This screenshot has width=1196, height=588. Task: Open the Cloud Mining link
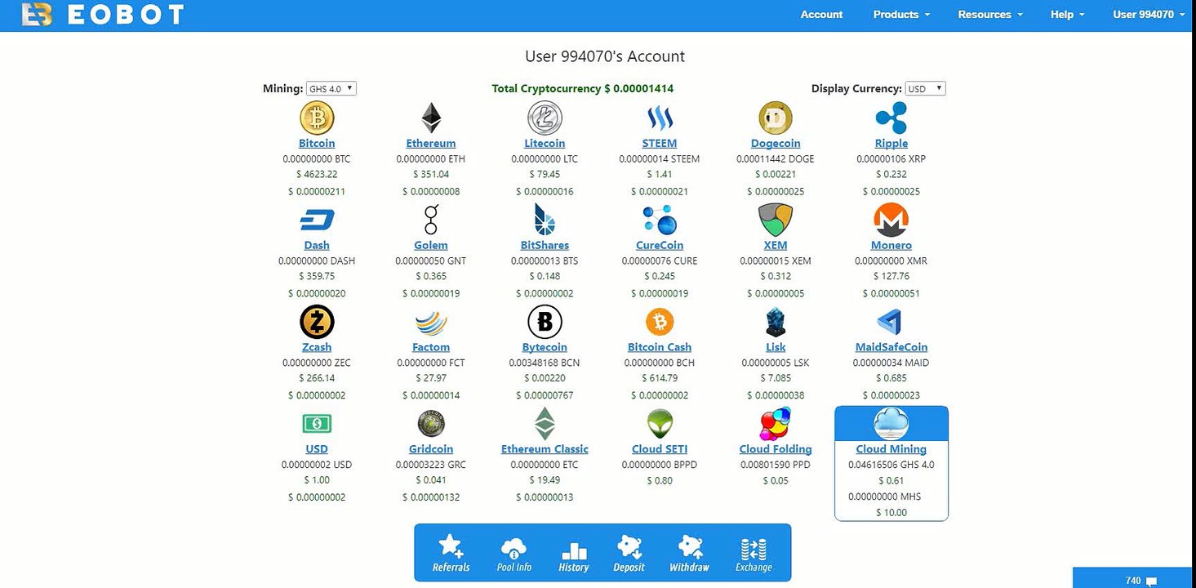point(891,450)
